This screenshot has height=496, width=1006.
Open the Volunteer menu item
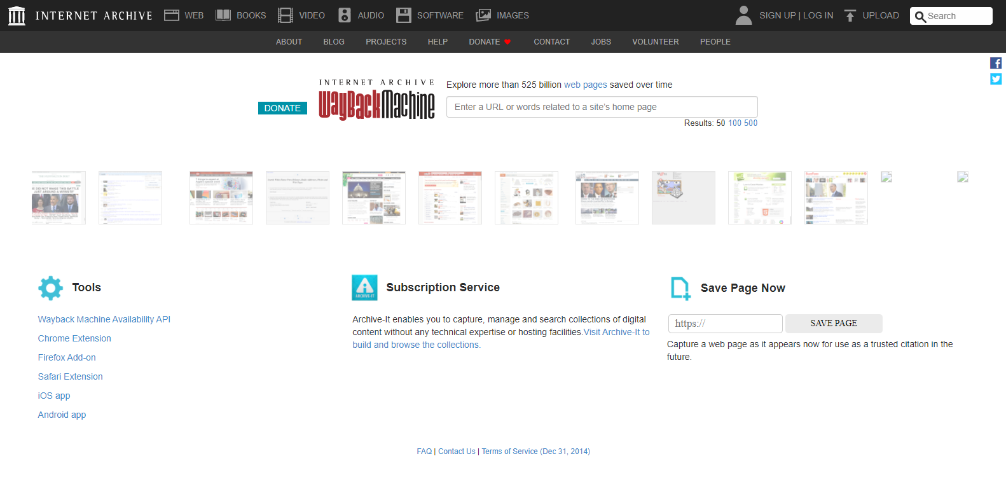click(x=656, y=42)
